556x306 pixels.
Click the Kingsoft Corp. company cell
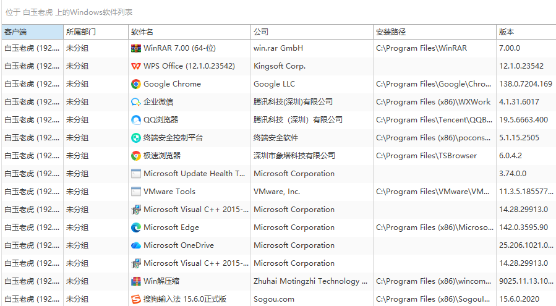click(x=280, y=66)
